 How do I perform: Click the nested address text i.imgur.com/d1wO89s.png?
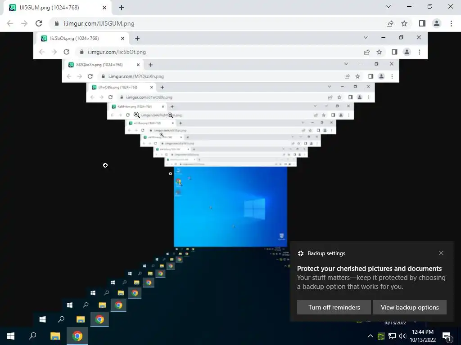point(149,97)
